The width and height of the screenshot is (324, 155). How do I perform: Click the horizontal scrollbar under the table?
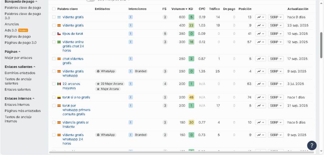pos(184,152)
